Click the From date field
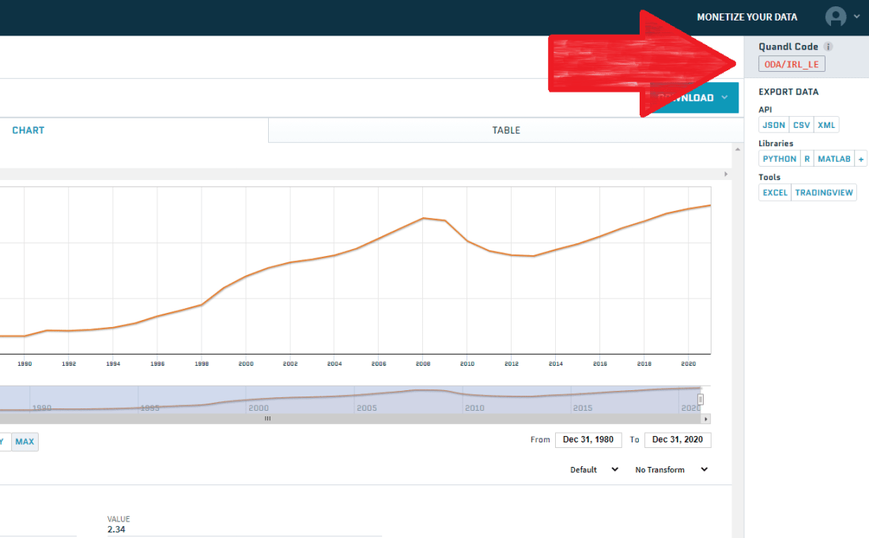The width and height of the screenshot is (869, 538). click(588, 440)
